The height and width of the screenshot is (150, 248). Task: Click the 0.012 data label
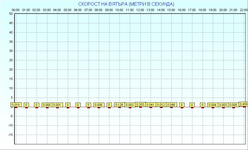point(161,105)
